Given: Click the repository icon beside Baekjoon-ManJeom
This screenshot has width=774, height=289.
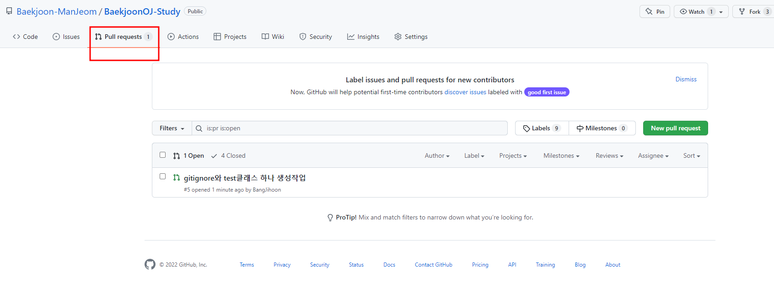Looking at the screenshot, I should tap(9, 11).
